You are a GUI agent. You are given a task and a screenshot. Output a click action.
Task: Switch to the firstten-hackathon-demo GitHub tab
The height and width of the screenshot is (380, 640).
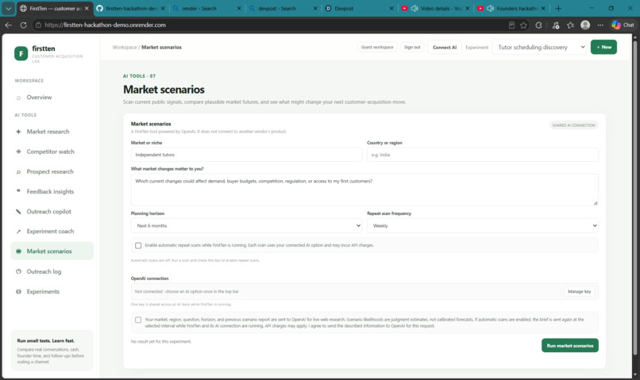[131, 8]
